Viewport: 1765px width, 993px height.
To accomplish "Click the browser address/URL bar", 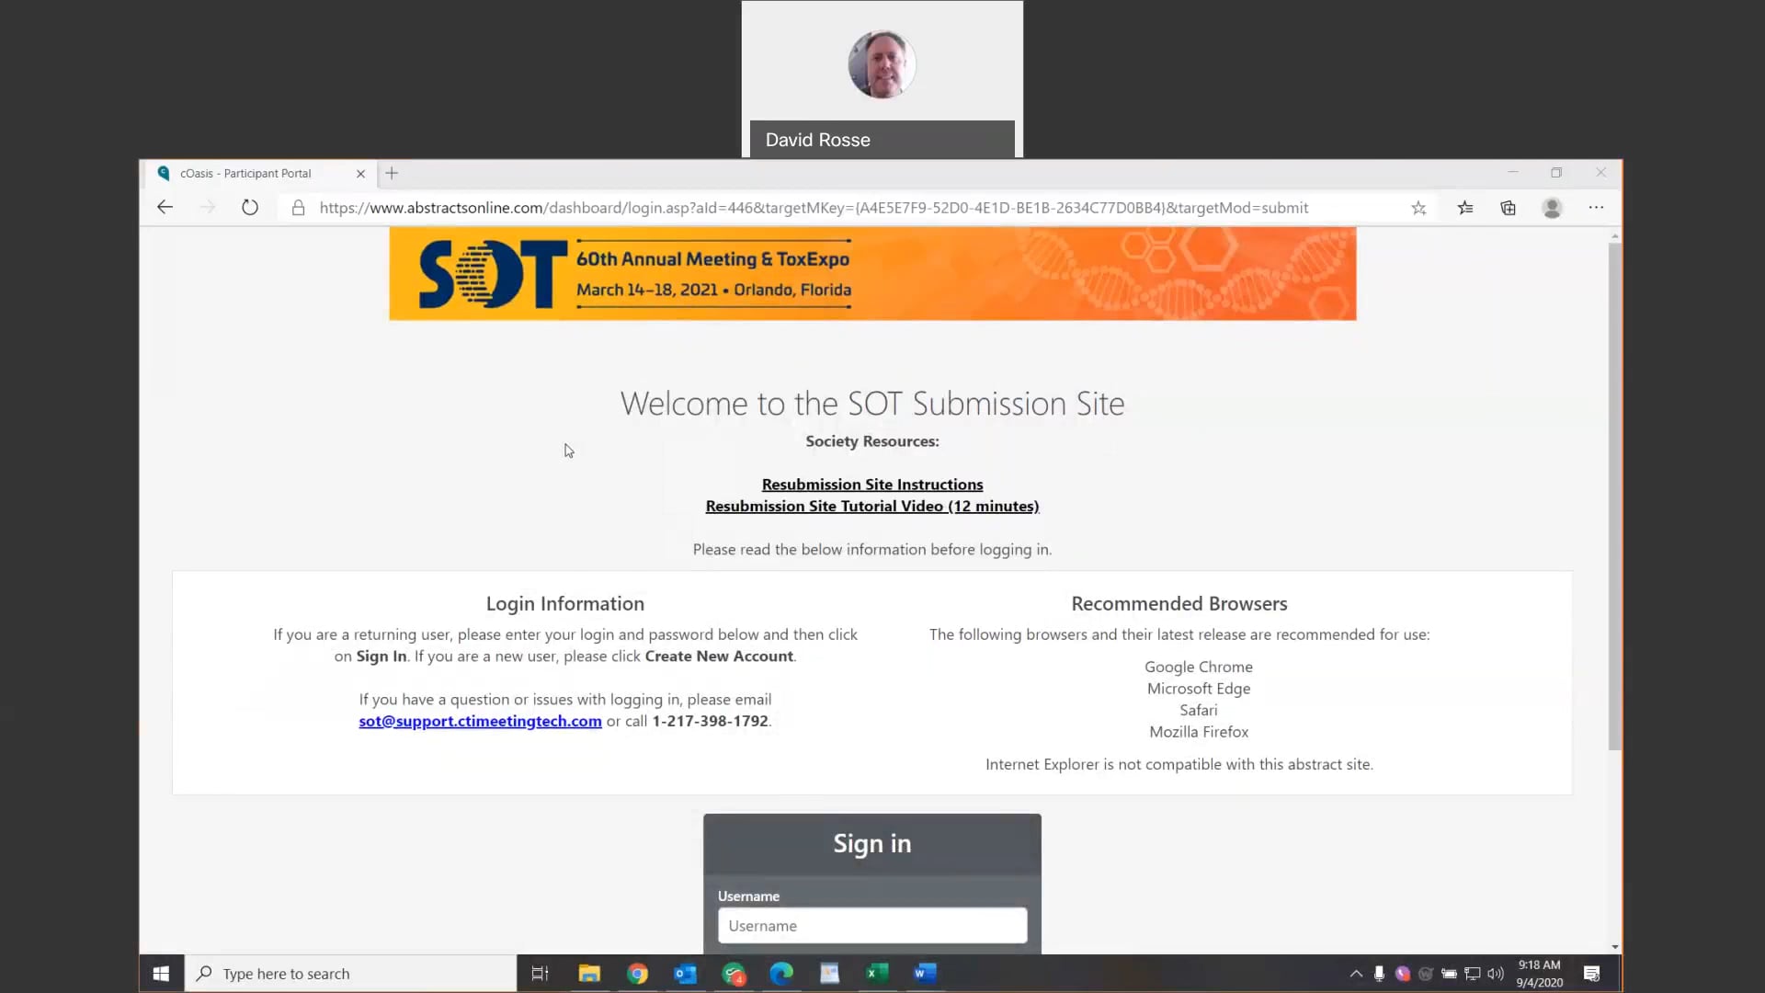I will [x=813, y=207].
